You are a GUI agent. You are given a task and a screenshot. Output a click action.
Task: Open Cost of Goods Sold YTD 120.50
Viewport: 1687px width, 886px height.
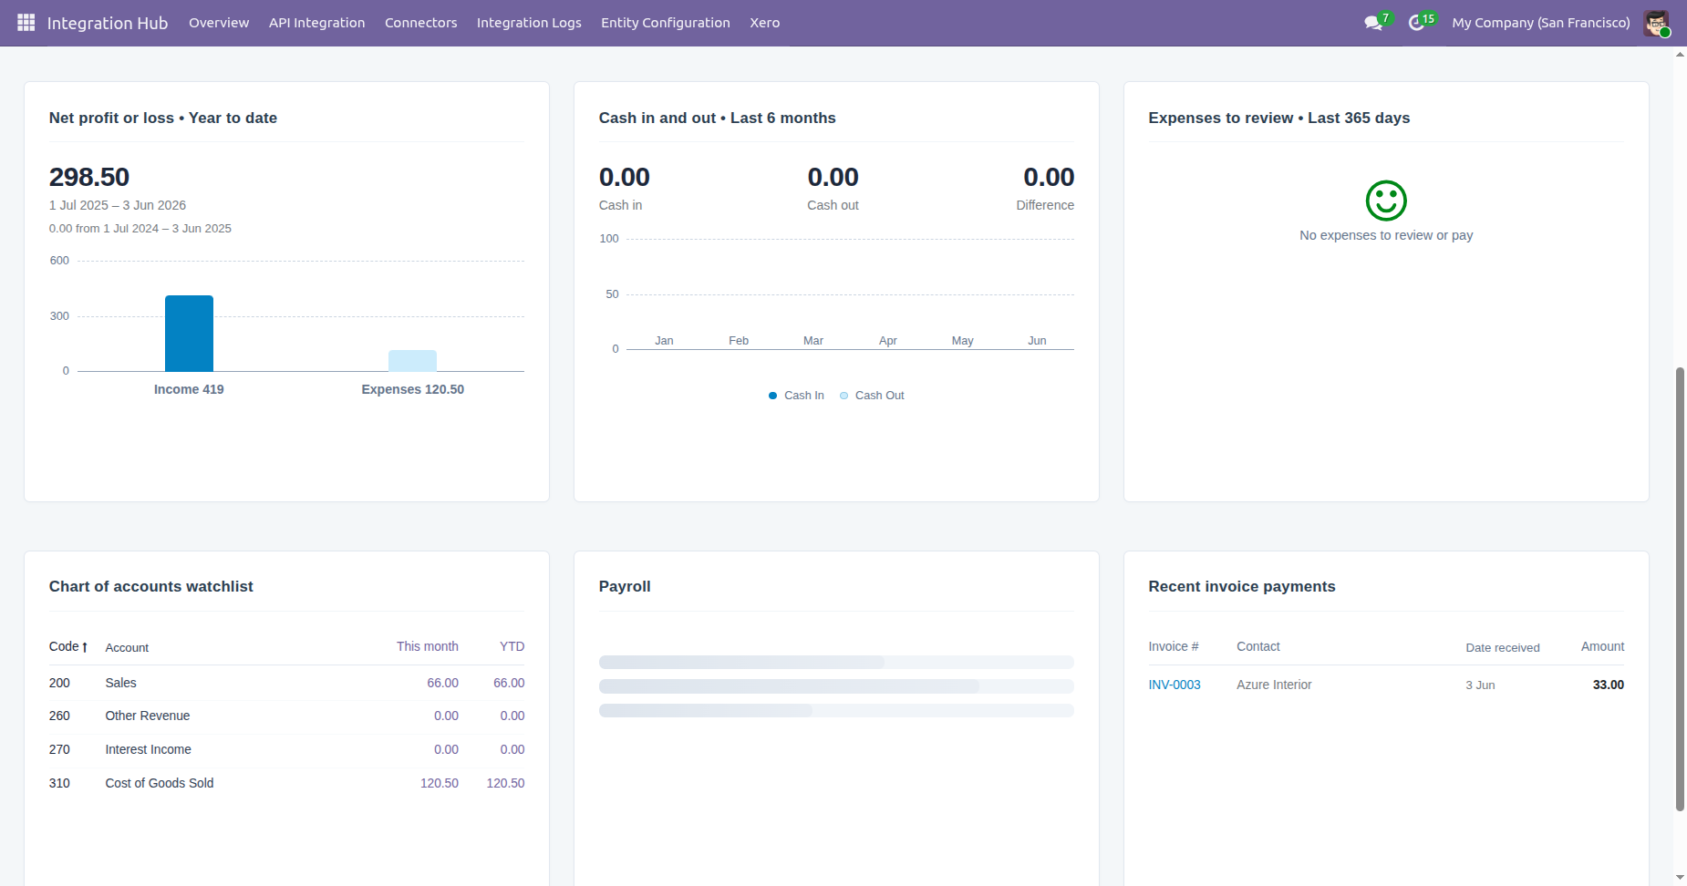505,783
